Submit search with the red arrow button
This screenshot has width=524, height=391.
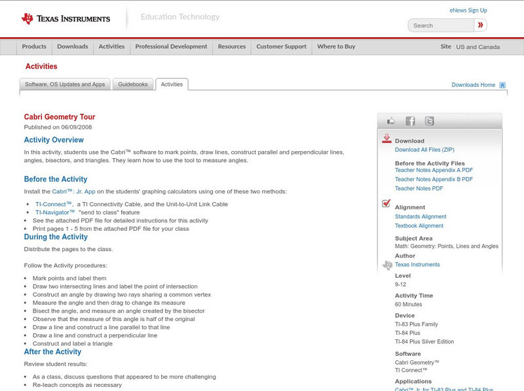480,25
